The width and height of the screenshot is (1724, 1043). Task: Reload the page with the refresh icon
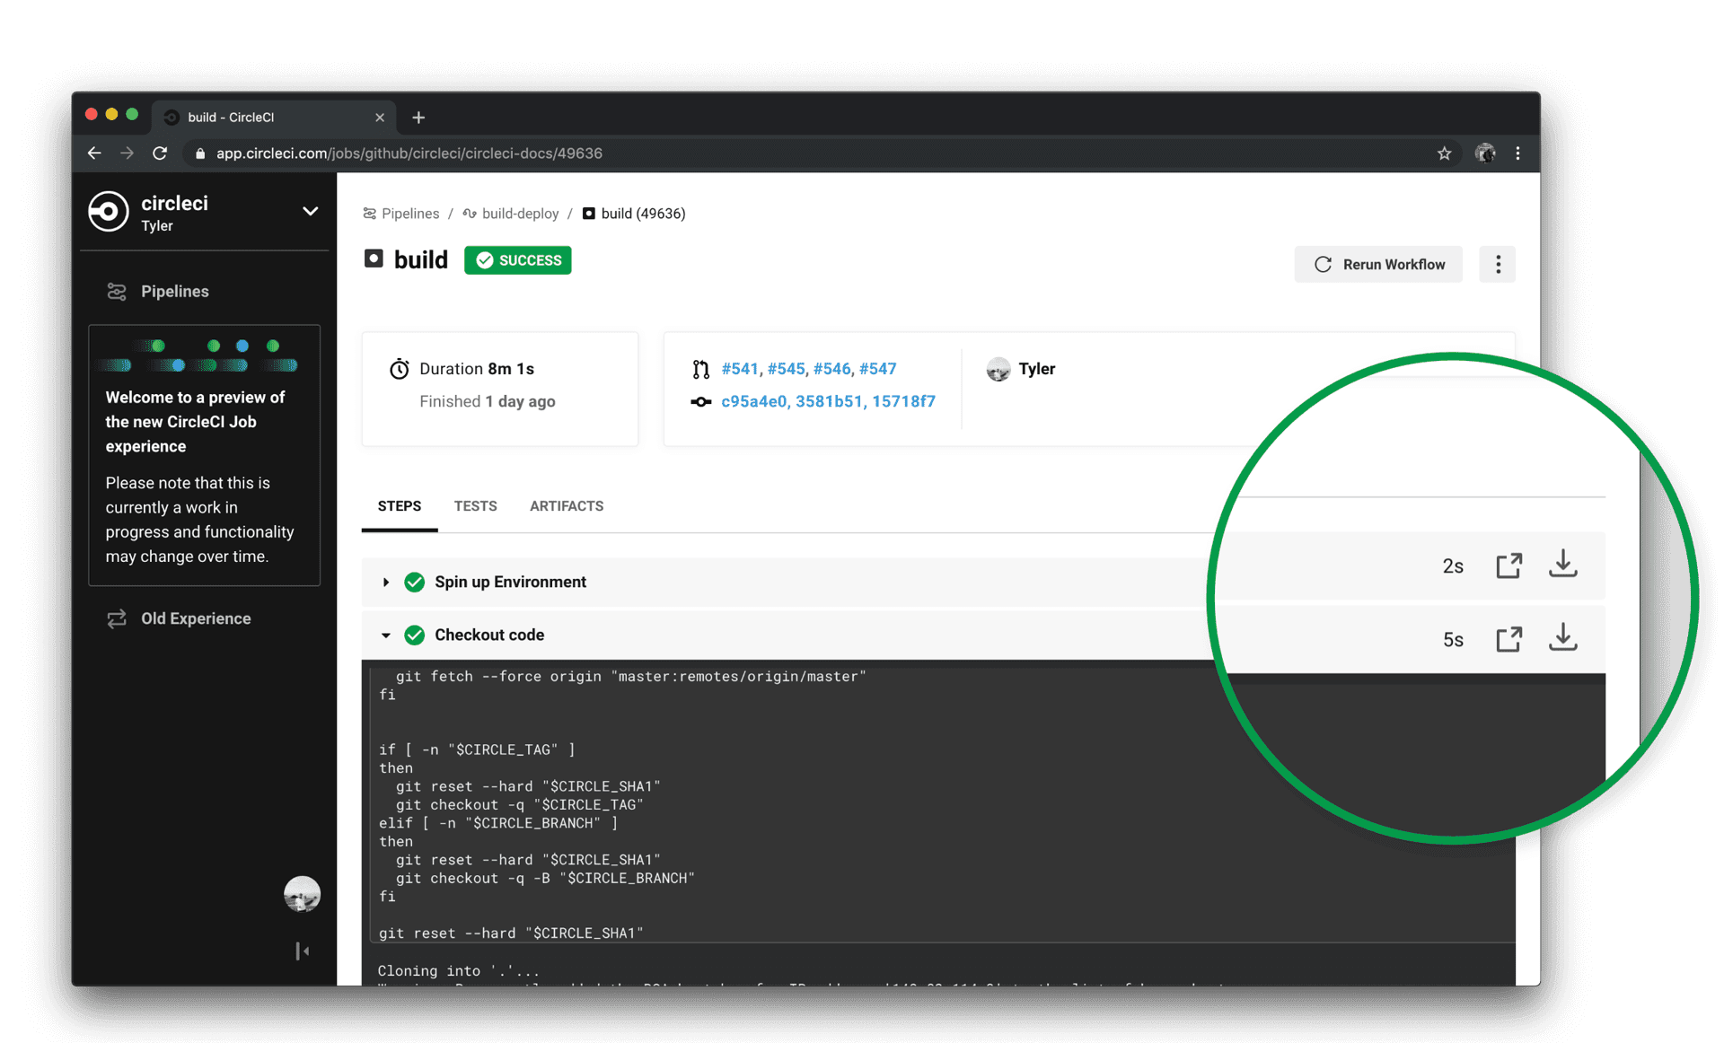point(160,153)
